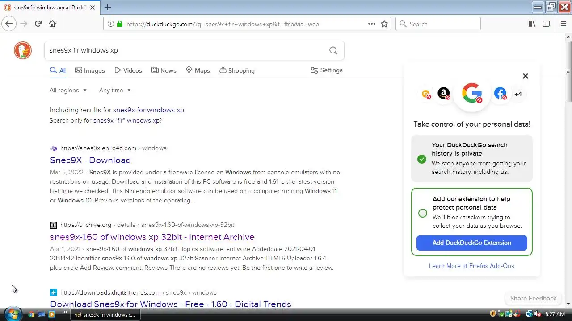Viewport: 572px width, 321px height.
Task: Open Learn More at Firefox Add-Ons
Action: point(471,266)
